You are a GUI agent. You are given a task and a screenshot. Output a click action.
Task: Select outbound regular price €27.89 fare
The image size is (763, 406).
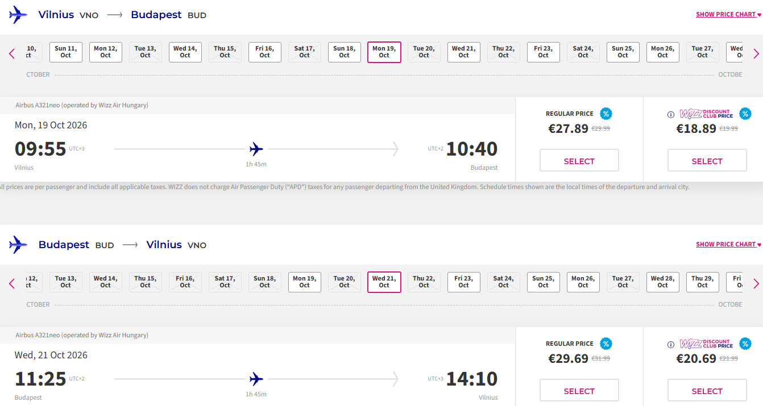tap(579, 161)
